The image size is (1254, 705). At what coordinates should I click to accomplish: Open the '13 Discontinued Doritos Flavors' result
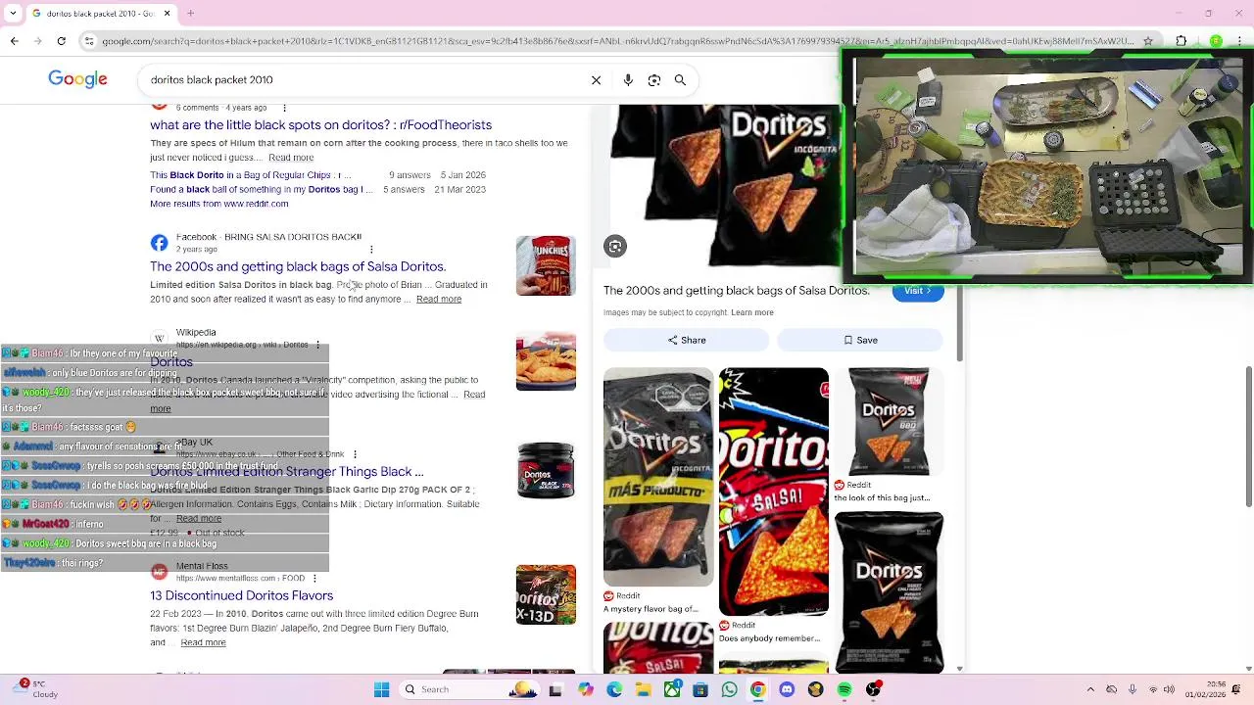coord(241,595)
